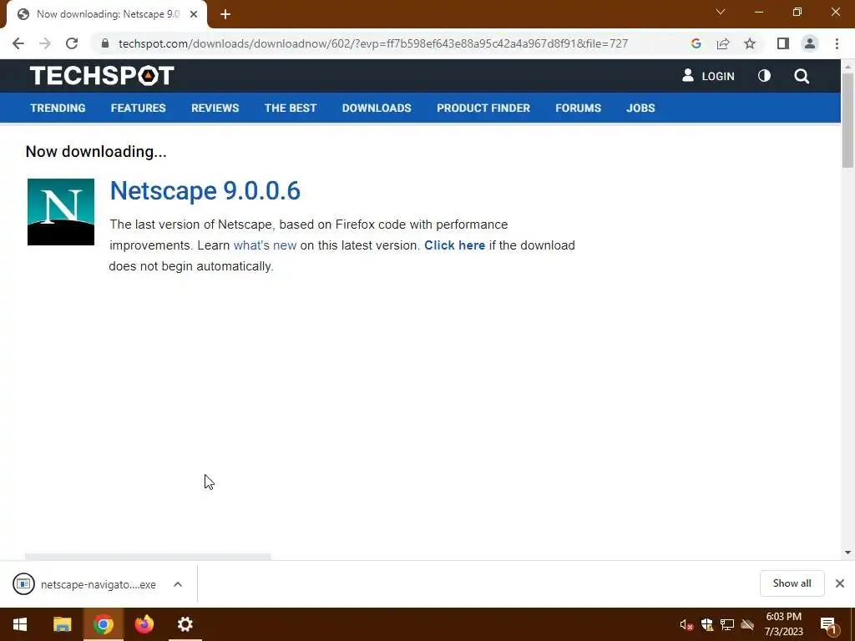Switch to Chrome in taskbar

pyautogui.click(x=103, y=624)
